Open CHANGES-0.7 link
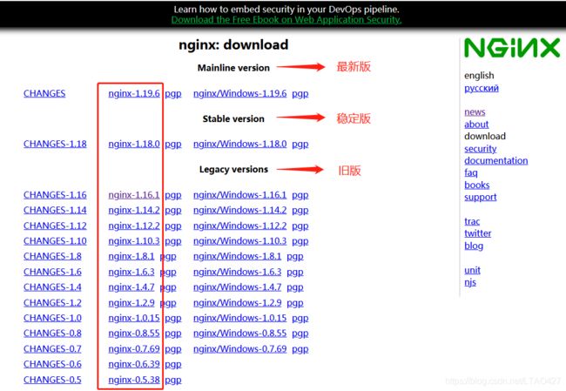Screen dimensions: 566x391 (52, 349)
